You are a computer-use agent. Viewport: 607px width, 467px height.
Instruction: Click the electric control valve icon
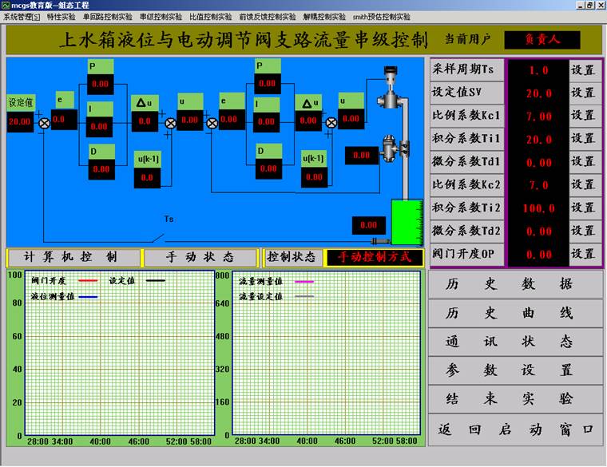click(x=390, y=92)
